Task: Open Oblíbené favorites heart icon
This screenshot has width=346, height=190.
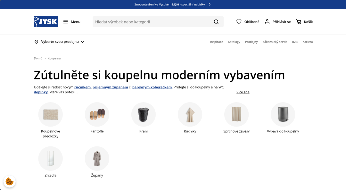Action: click(x=239, y=22)
